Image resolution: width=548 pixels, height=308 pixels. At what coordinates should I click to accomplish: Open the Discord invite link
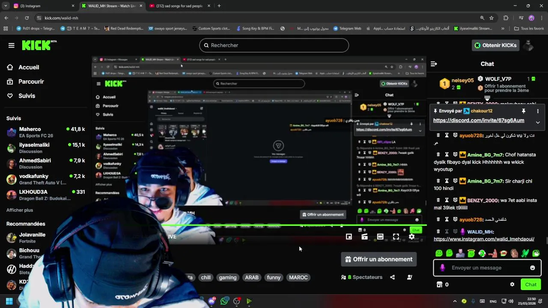[479, 121]
